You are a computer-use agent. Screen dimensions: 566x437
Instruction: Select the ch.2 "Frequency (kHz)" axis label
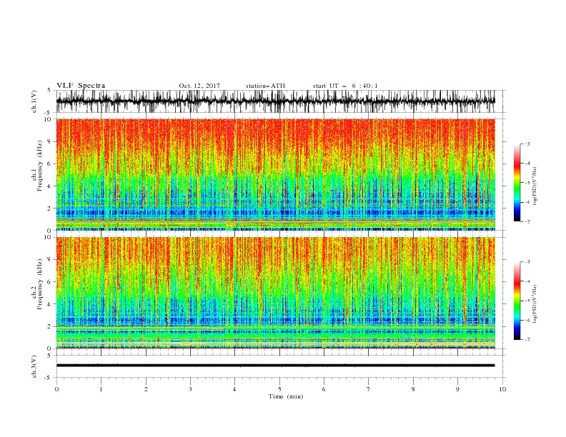[x=39, y=284]
